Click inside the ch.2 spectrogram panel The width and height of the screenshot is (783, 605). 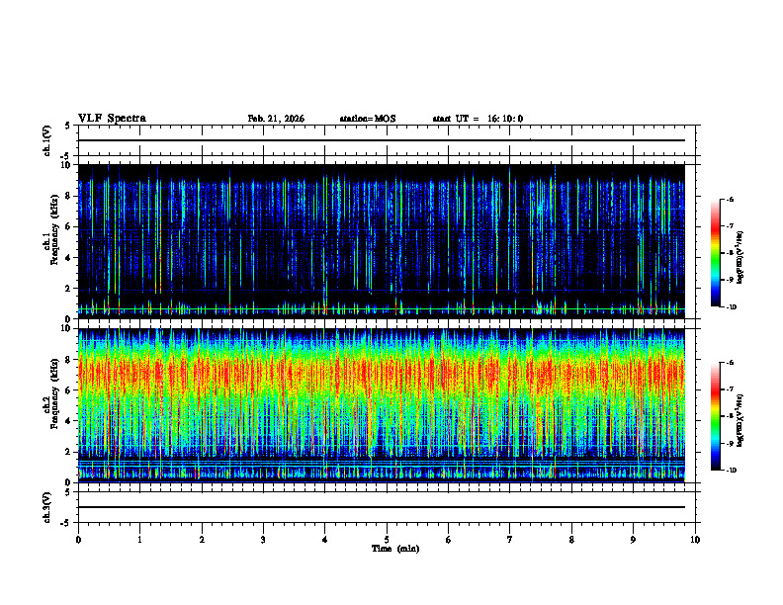[382, 405]
